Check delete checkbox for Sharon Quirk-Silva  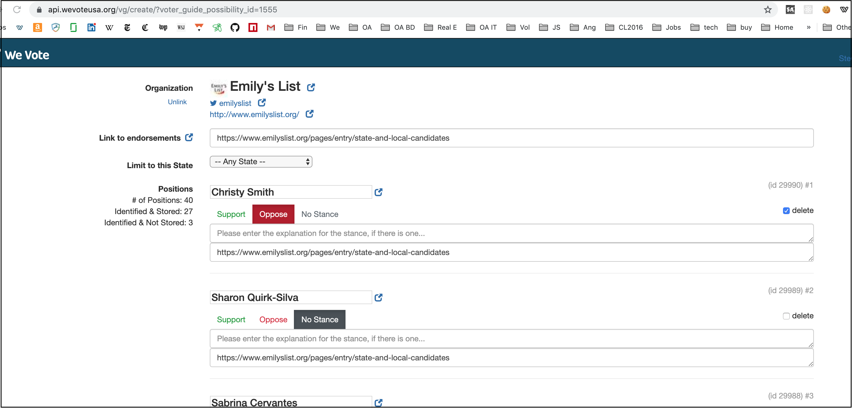point(786,316)
